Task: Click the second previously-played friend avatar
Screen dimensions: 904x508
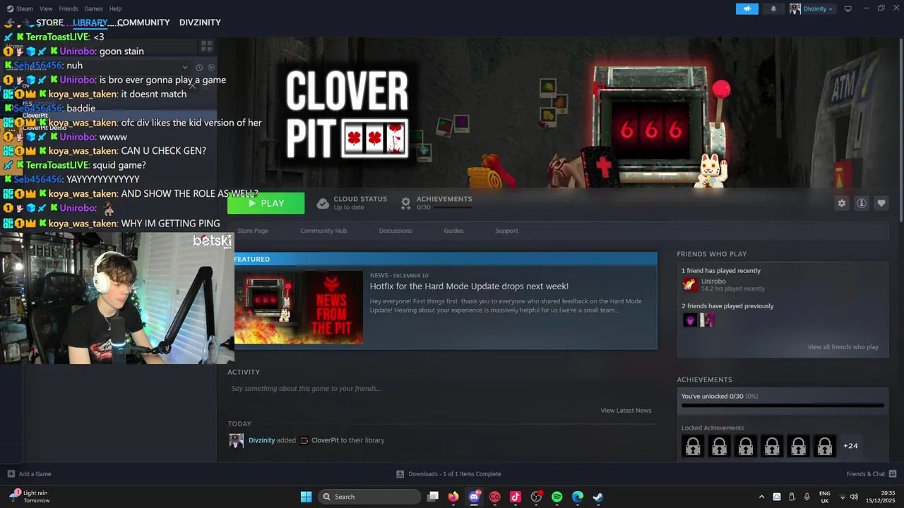Action: pos(708,320)
